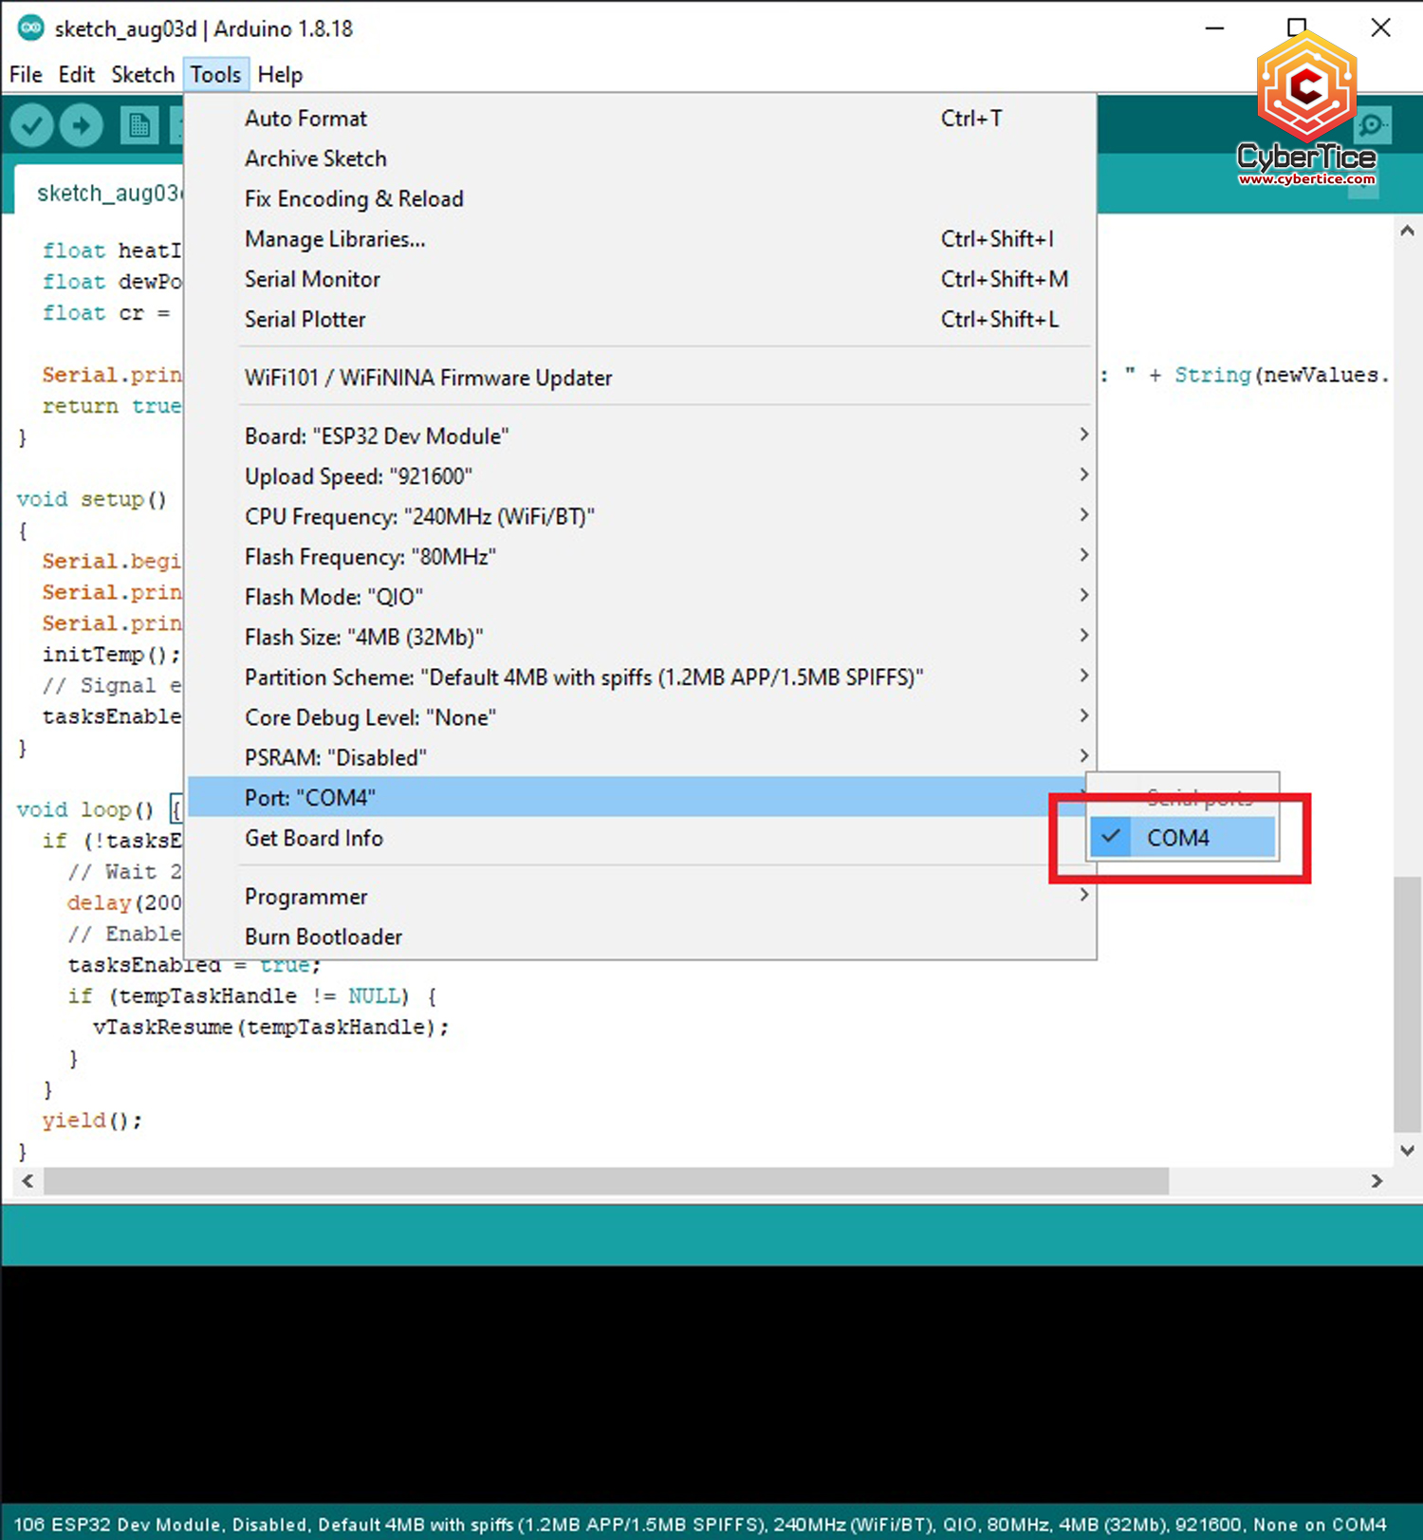Click the horizontal scrollbar left arrow
Screen dimensions: 1423x1540
click(x=28, y=1181)
